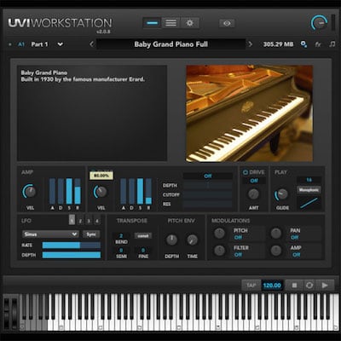Adjust the AMP envelope A slider
The height and width of the screenshot is (341, 341).
tap(52, 191)
